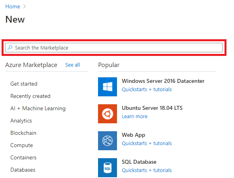
Task: Select Recently created category
Action: click(30, 96)
